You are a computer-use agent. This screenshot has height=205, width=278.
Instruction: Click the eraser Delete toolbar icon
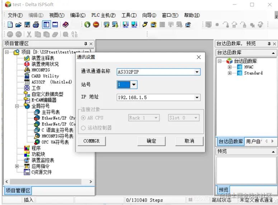55,34
